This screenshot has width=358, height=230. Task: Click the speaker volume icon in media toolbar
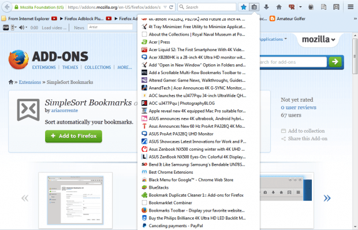click(22, 28)
